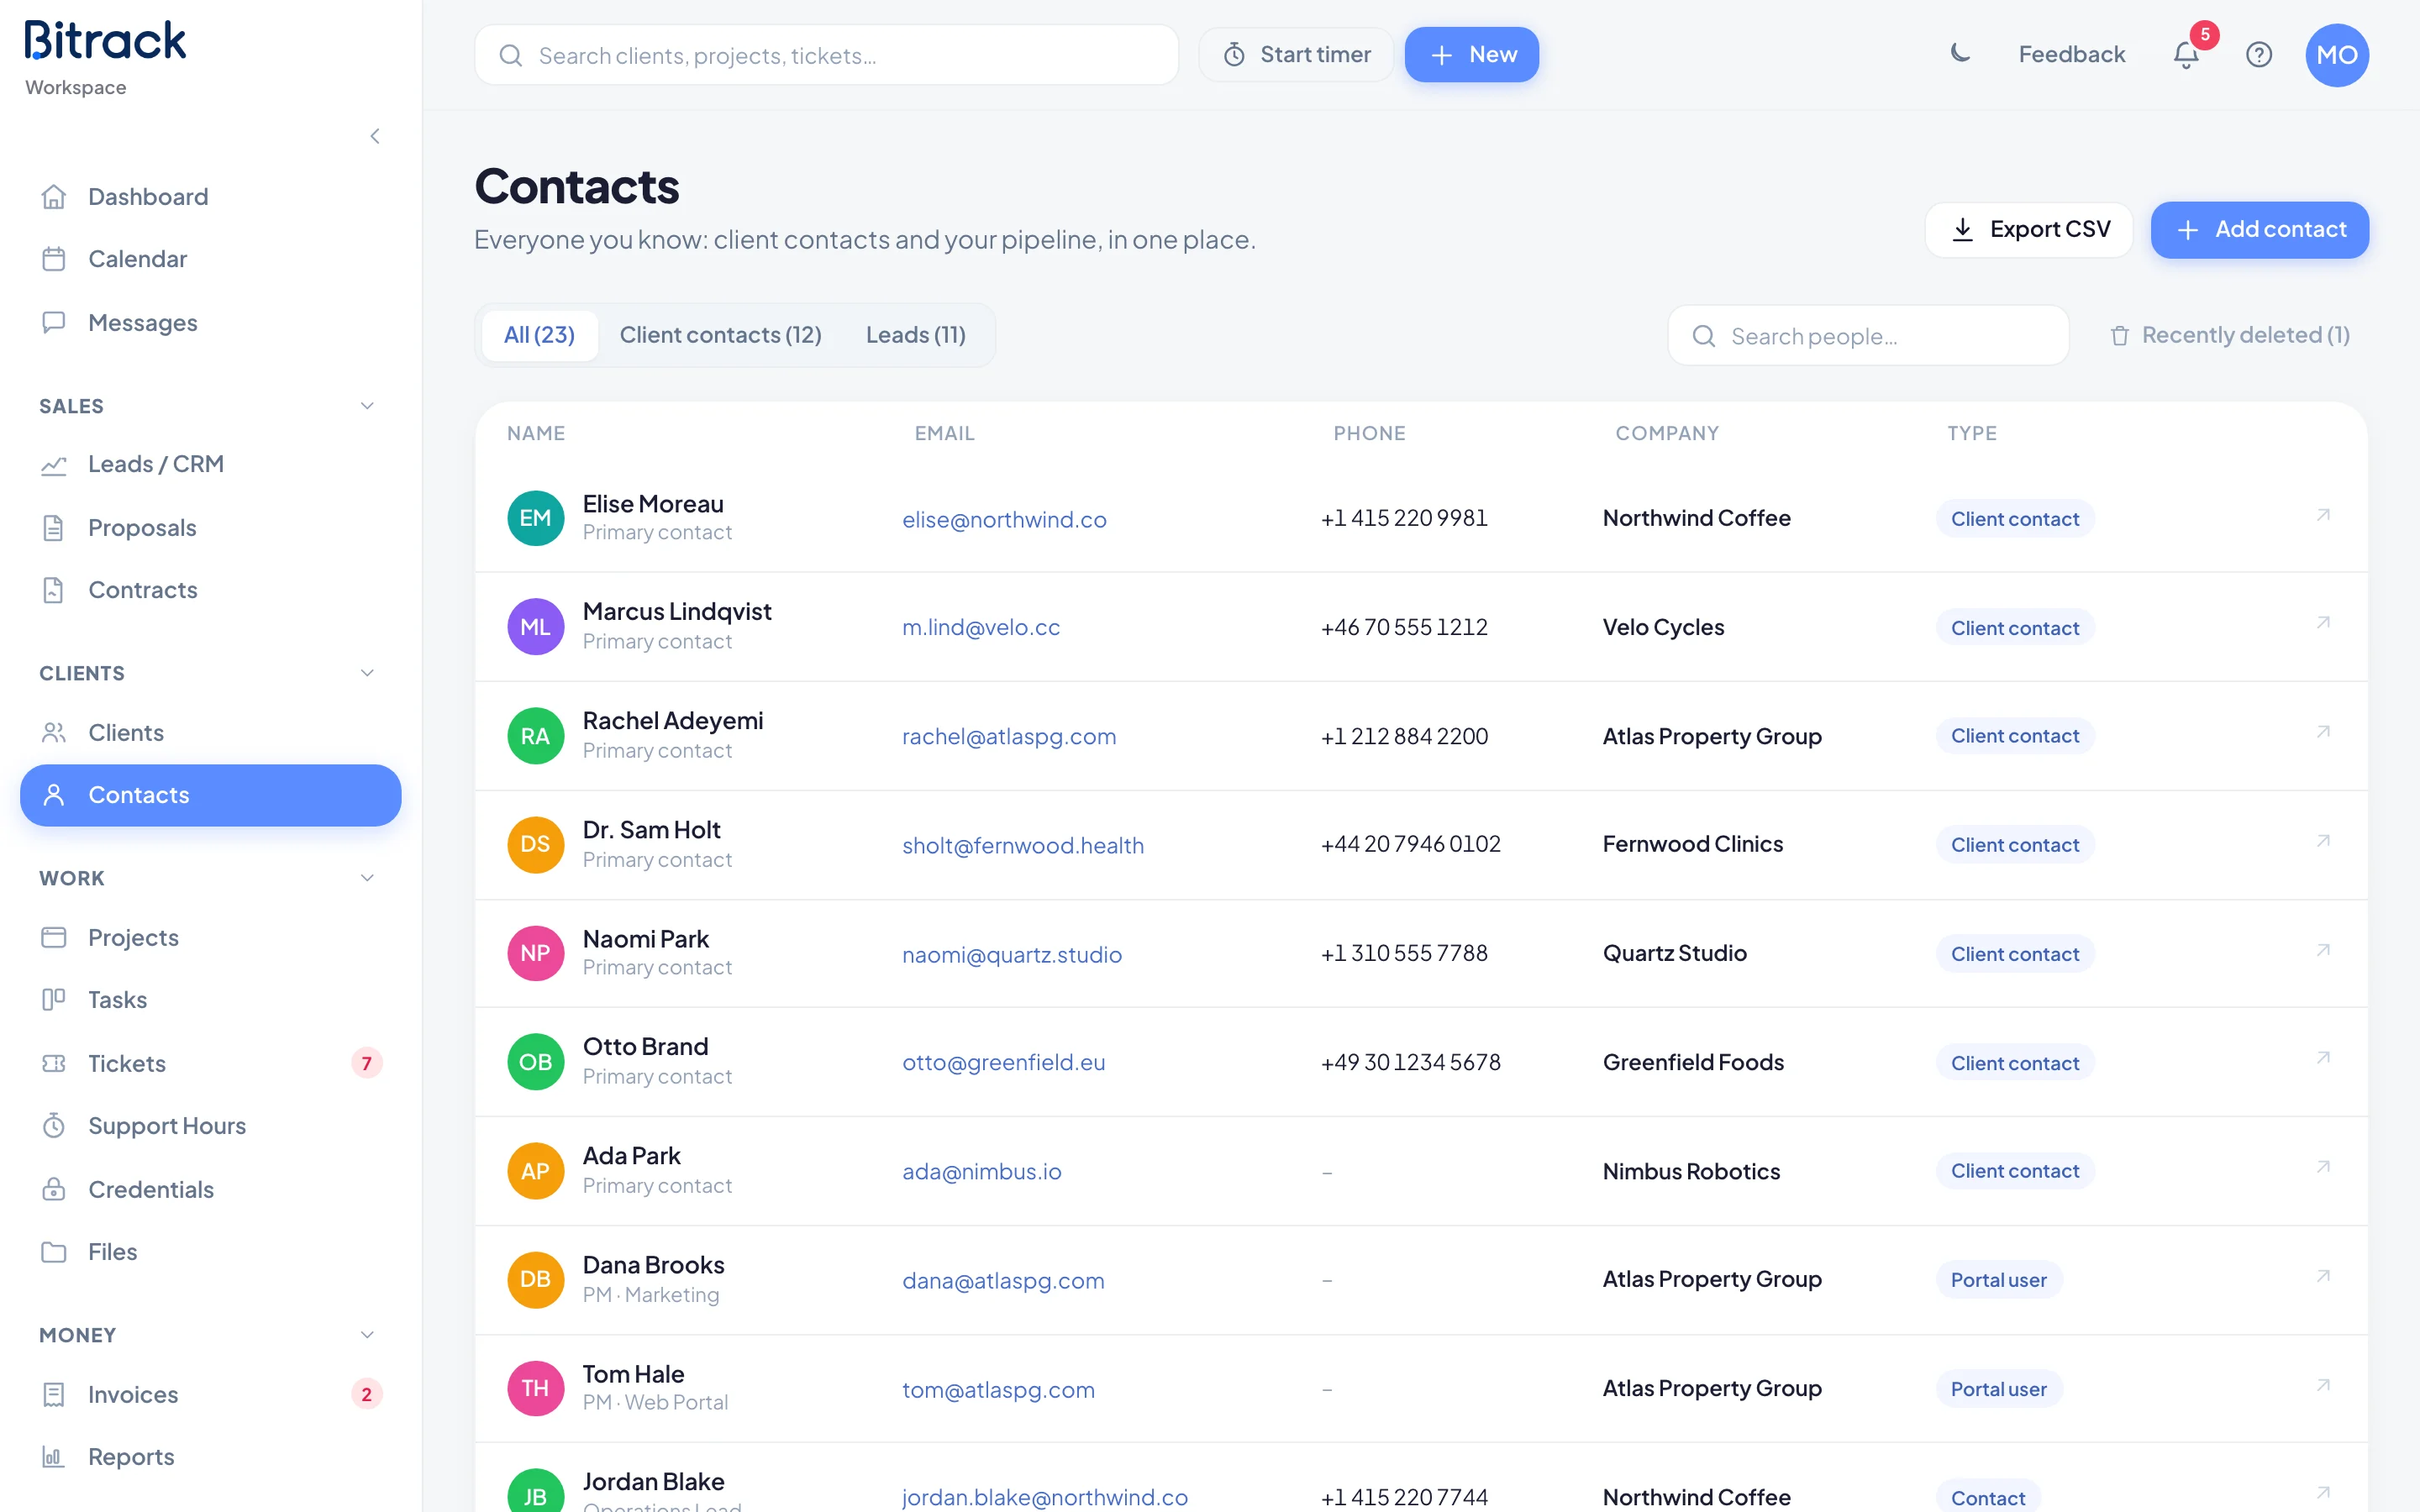Focus the Search people field
The image size is (2420, 1512).
click(1868, 336)
